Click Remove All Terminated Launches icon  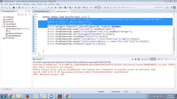(138, 59)
